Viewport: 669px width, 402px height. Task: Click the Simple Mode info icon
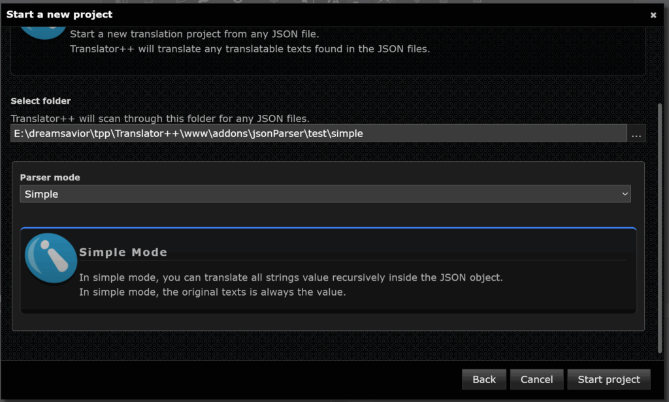51,258
